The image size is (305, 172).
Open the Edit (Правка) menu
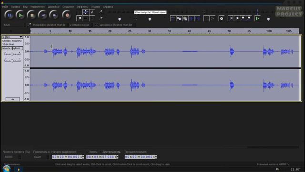[x=15, y=7]
